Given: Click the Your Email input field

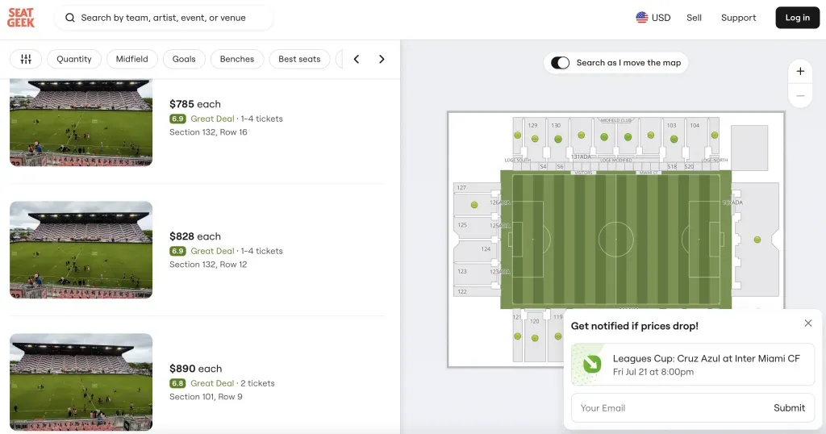Looking at the screenshot, I should tap(670, 408).
